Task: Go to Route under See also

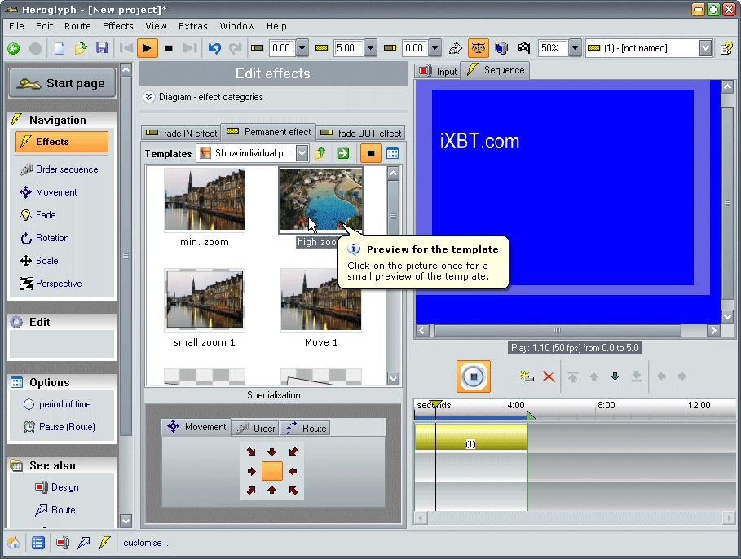Action: [55, 510]
